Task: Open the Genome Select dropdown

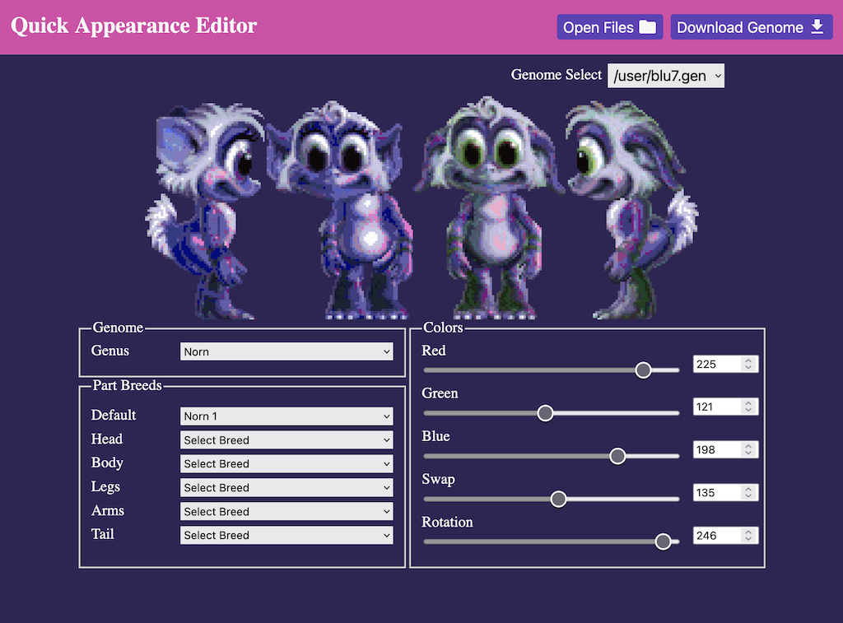Action: click(x=665, y=76)
